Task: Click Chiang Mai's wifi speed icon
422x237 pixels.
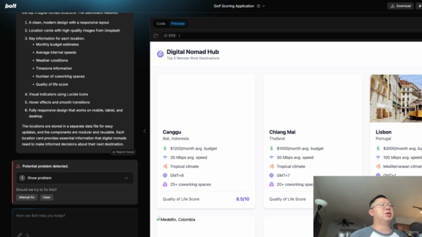Action: click(271, 157)
